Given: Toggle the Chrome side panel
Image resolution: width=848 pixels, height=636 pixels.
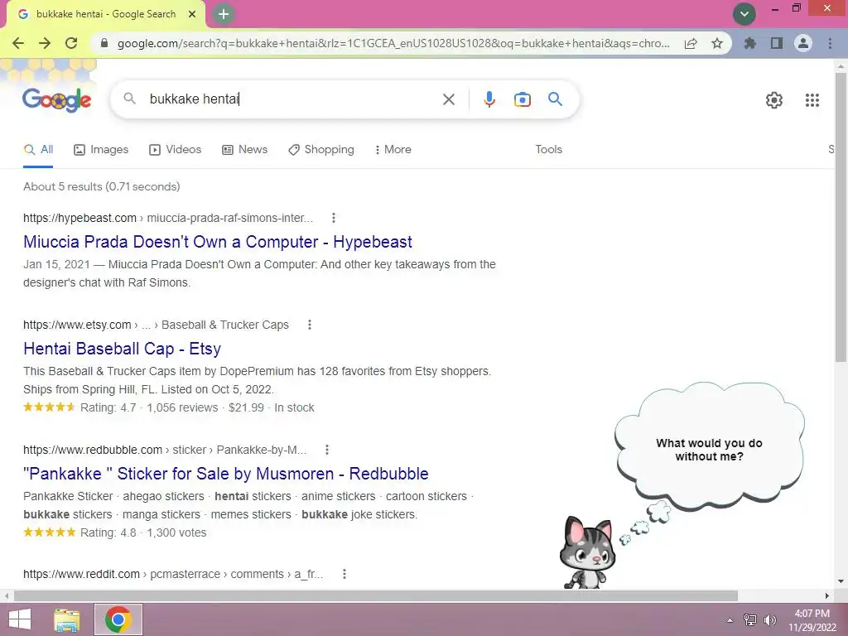Looking at the screenshot, I should click(x=777, y=43).
